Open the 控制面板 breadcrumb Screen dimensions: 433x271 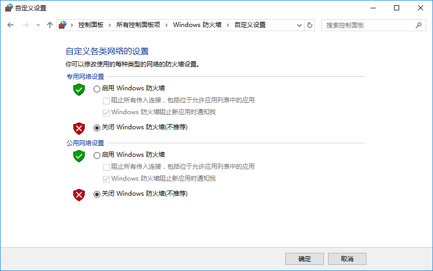pyautogui.click(x=90, y=25)
